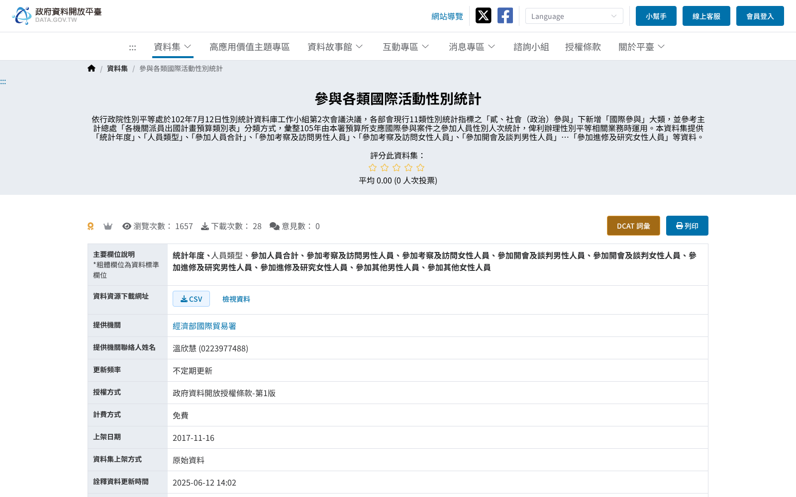Rate dataset with second star

pos(385,167)
